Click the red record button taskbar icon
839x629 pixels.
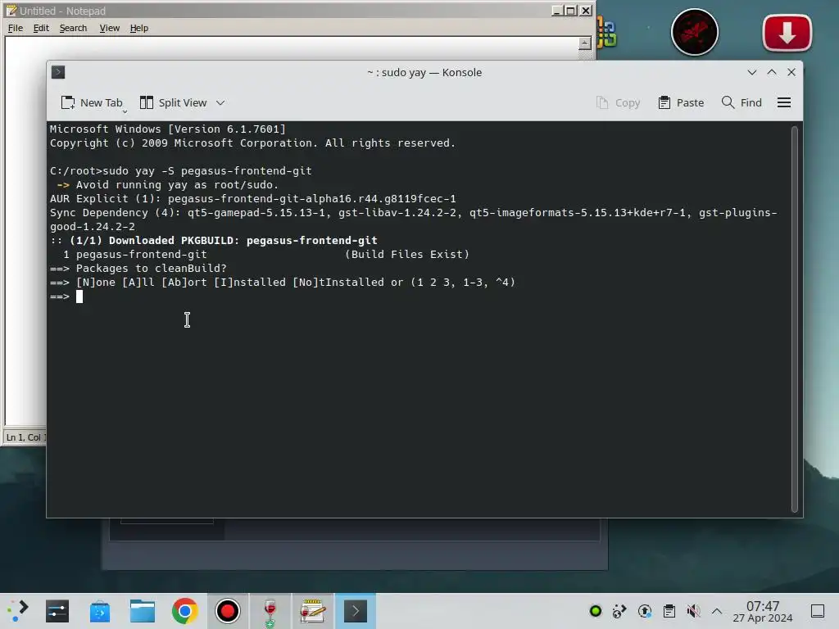click(x=228, y=611)
